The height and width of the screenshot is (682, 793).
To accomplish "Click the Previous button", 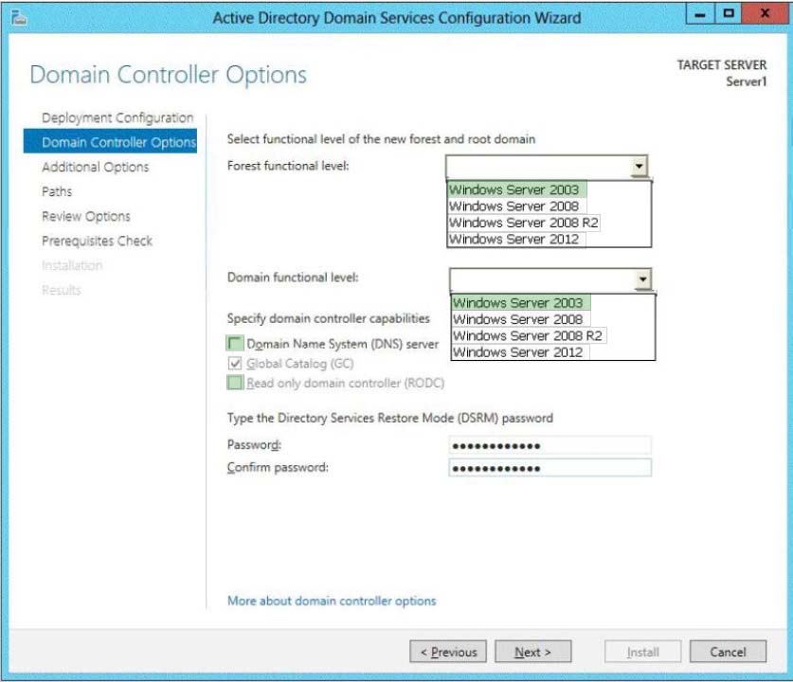I will pos(449,652).
